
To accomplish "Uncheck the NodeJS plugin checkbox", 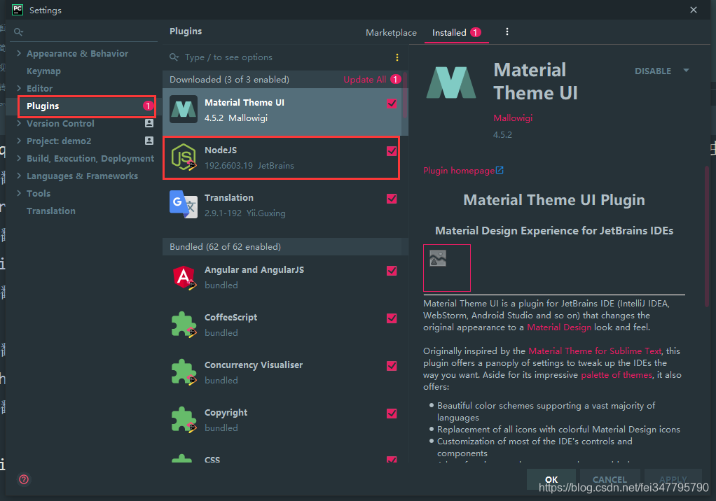I will (x=392, y=151).
